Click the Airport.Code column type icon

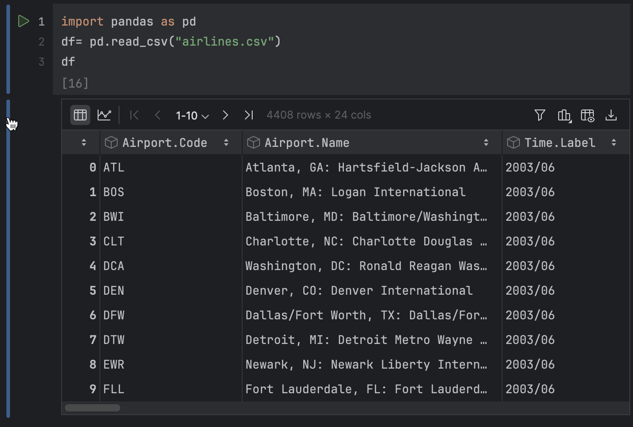coord(111,142)
